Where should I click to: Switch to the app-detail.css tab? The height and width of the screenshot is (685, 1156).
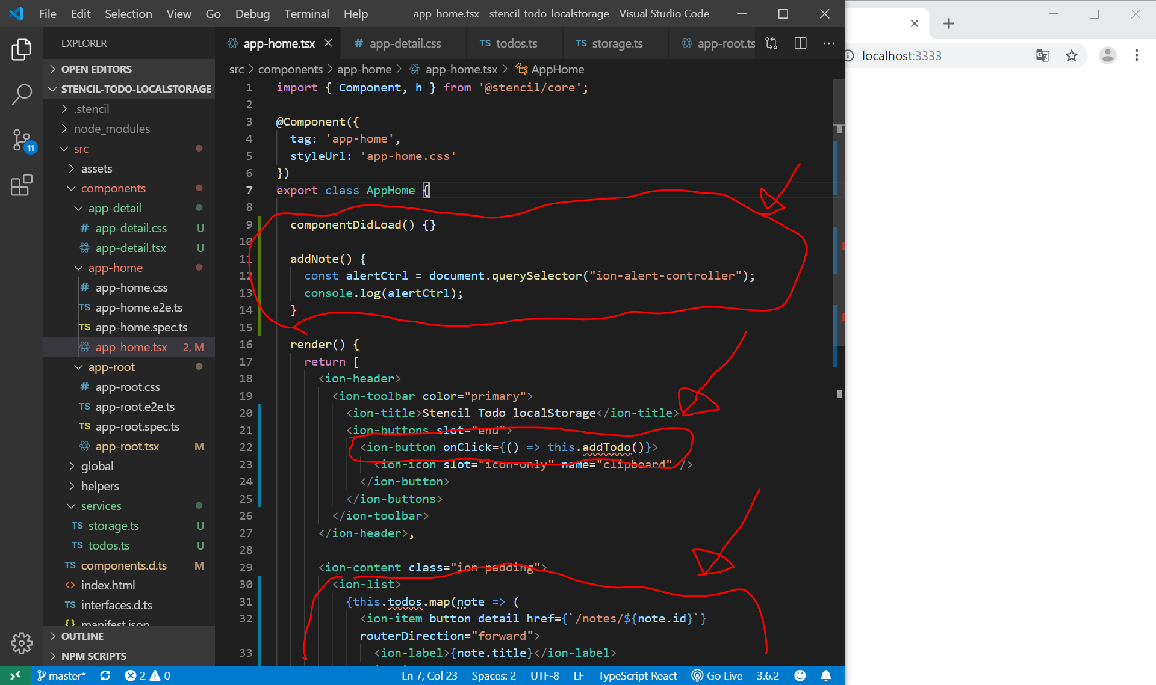click(403, 43)
